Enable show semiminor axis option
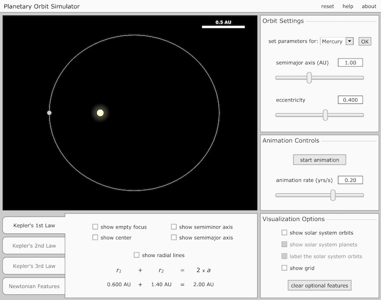Image resolution: width=381 pixels, height=300 pixels. tap(174, 227)
